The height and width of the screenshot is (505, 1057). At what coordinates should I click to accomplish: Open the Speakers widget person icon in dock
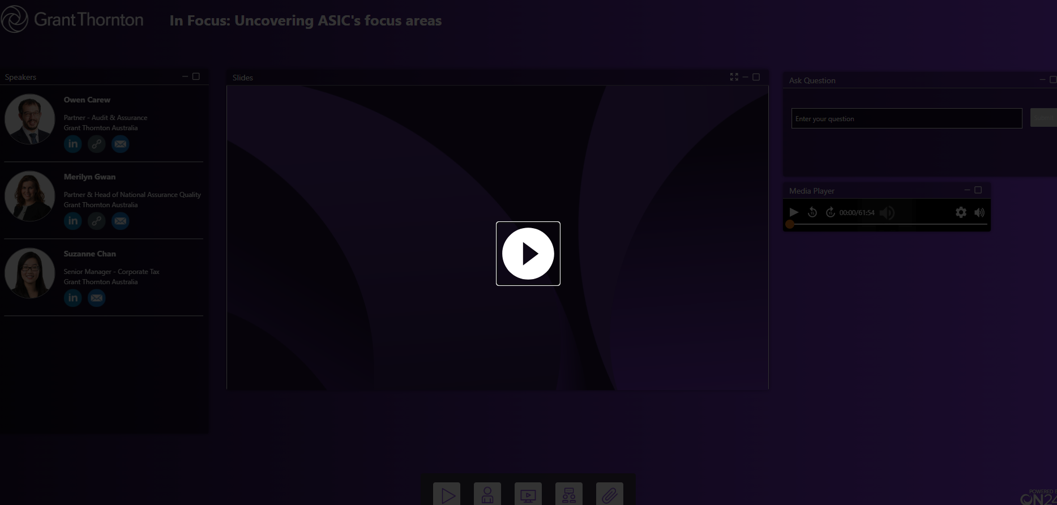click(x=487, y=495)
